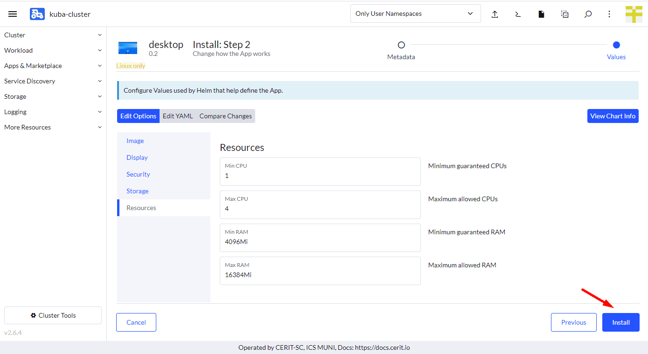Open the Security options section

[x=138, y=174]
